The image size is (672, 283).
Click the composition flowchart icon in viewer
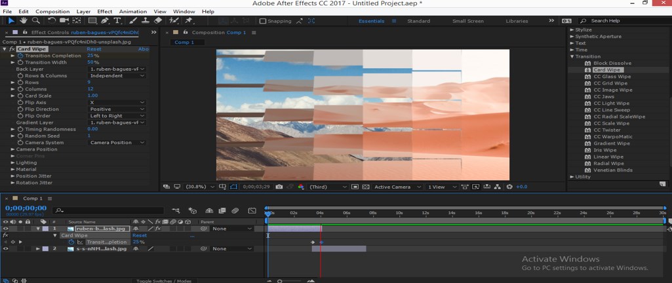498,187
